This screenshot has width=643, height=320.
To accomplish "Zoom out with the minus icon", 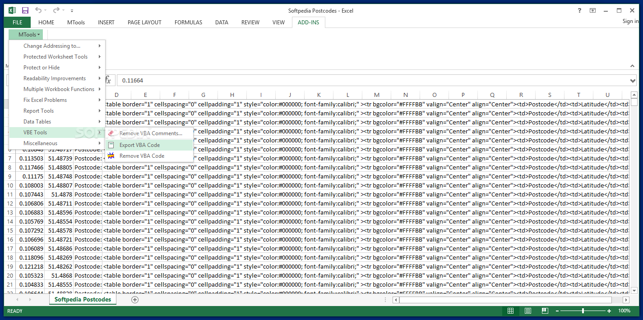I will pos(558,311).
